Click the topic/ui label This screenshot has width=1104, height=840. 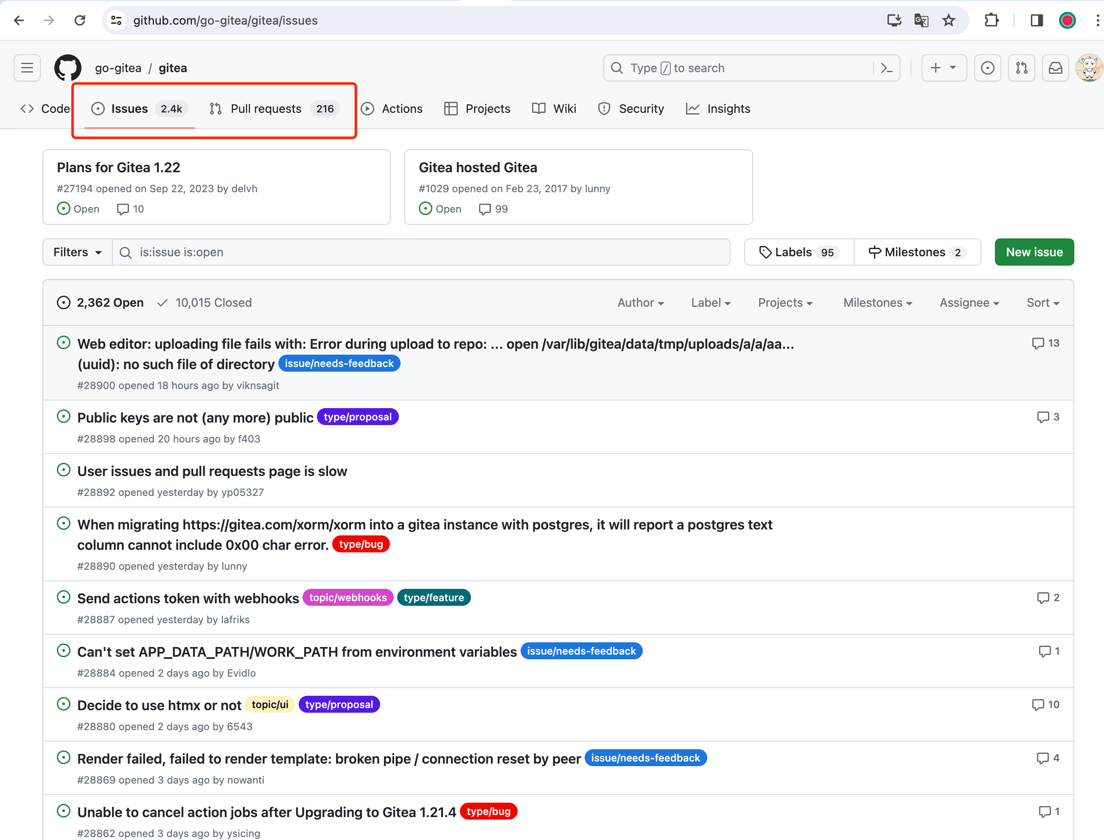click(270, 705)
